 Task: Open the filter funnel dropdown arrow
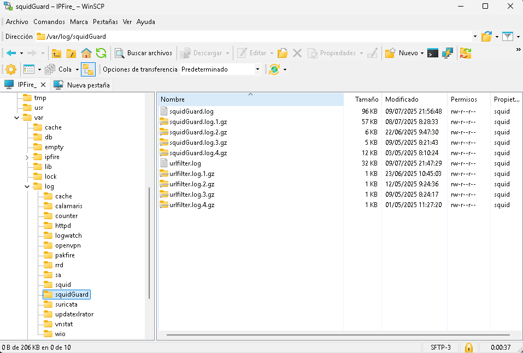point(518,37)
